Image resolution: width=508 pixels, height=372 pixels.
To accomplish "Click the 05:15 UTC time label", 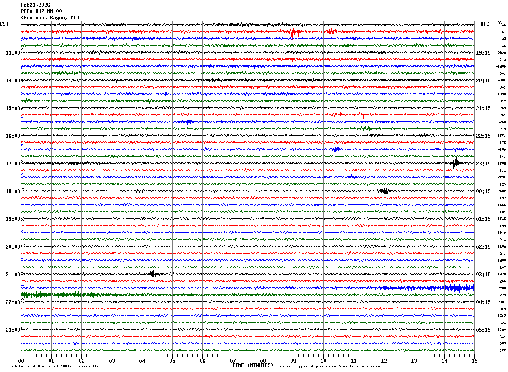I will 483,330.
